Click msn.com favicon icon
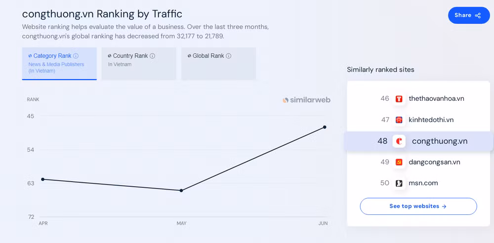 point(399,183)
